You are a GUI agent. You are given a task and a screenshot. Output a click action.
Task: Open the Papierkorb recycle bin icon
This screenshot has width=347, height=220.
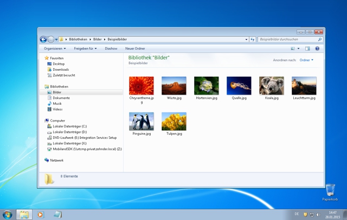330,190
